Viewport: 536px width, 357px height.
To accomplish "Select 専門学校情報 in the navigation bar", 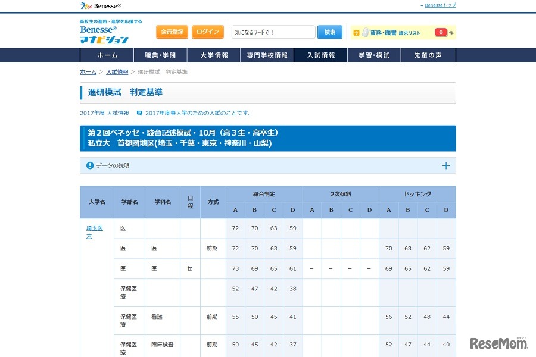I will click(267, 54).
